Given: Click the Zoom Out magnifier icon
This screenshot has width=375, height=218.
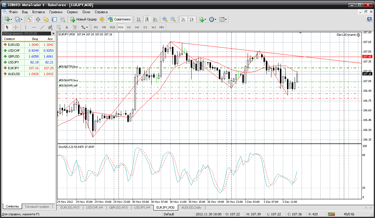Looking at the screenshot, I should click(173, 19).
